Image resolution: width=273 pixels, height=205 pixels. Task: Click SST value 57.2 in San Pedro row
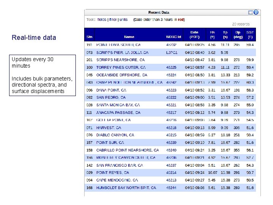250,97
